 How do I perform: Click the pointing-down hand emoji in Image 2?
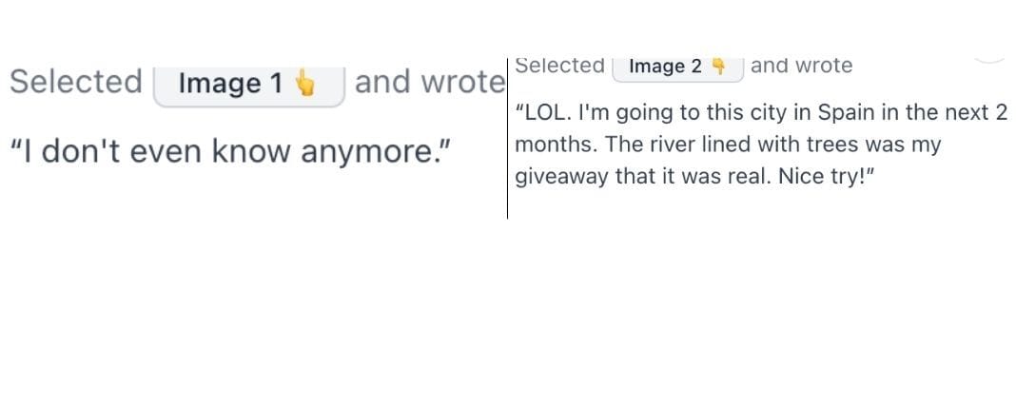click(717, 66)
